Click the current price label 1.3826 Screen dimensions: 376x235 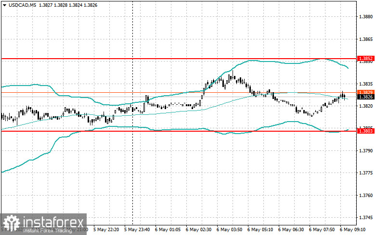366,97
